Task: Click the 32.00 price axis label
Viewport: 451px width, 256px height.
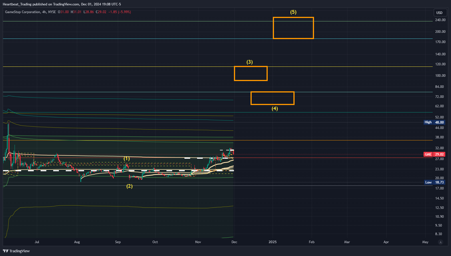Action: point(439,148)
